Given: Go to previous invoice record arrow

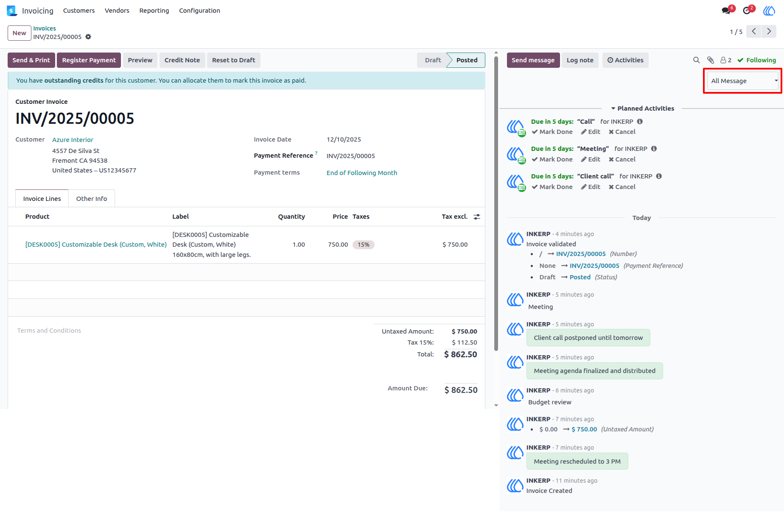Looking at the screenshot, I should (x=753, y=31).
